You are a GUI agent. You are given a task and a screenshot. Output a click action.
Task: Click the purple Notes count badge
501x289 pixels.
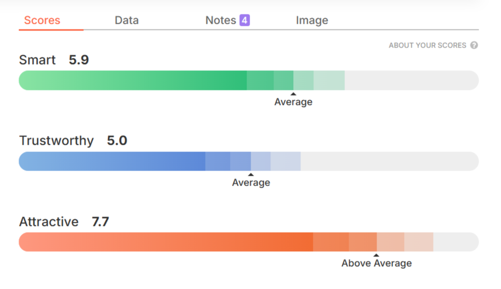pyautogui.click(x=245, y=21)
